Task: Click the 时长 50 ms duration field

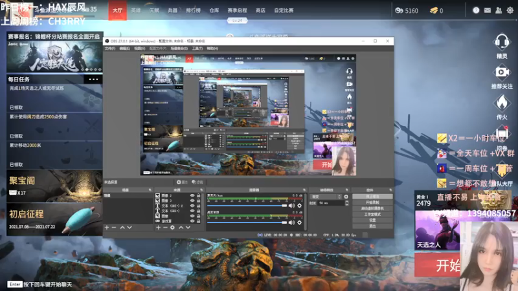Action: coord(331,203)
